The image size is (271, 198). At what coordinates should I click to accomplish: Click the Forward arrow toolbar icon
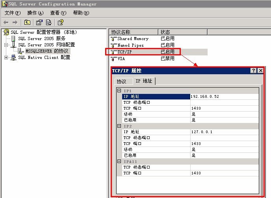[x=15, y=22]
